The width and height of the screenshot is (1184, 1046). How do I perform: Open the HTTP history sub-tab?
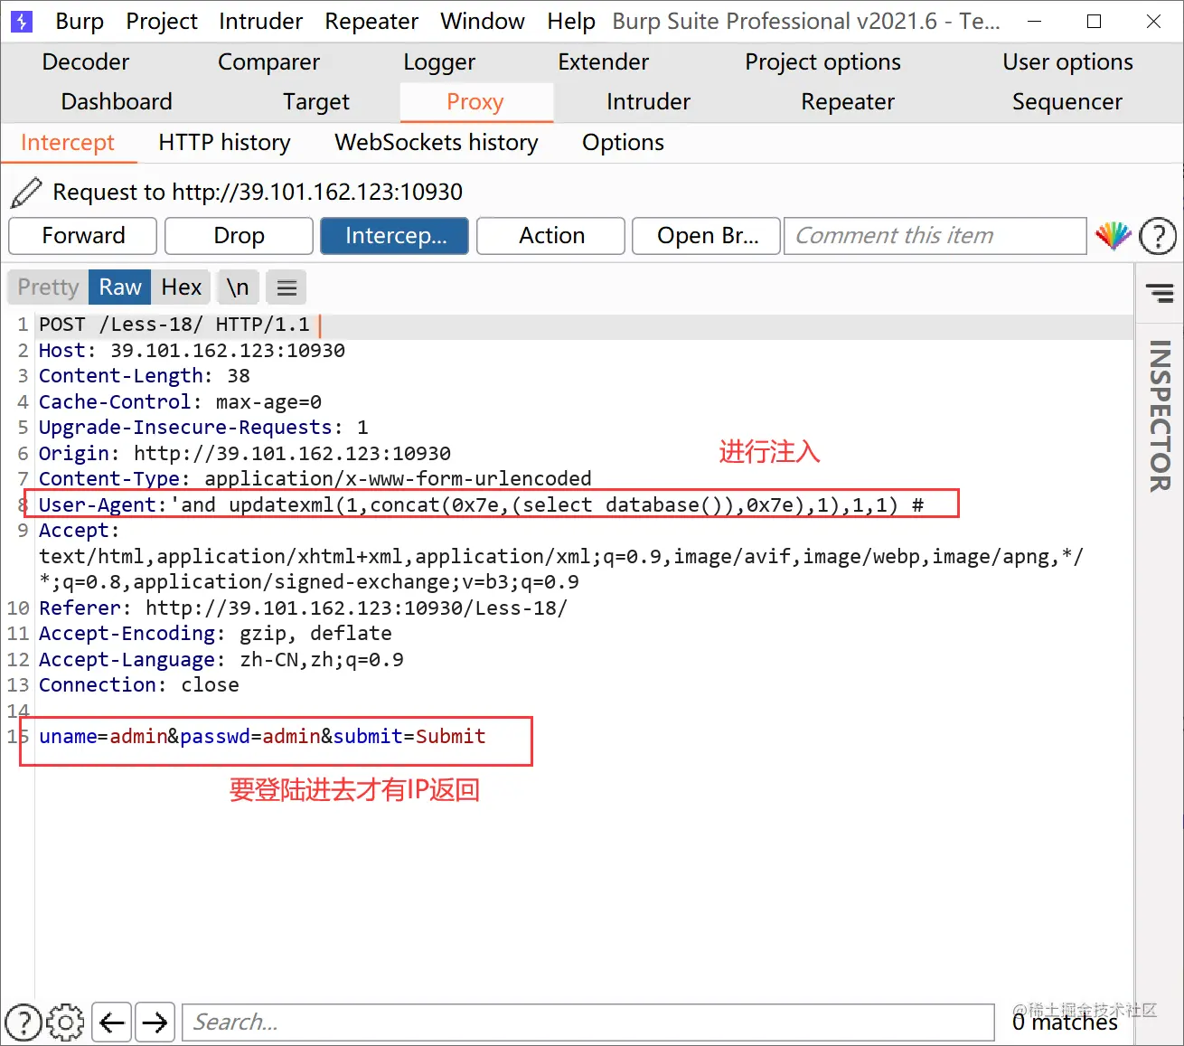point(224,143)
